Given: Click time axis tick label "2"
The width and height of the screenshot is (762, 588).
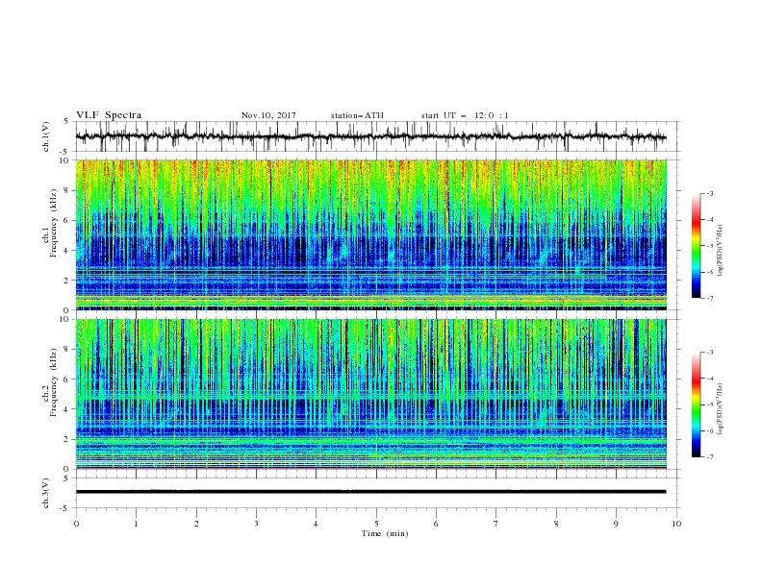Looking at the screenshot, I should coord(196,524).
